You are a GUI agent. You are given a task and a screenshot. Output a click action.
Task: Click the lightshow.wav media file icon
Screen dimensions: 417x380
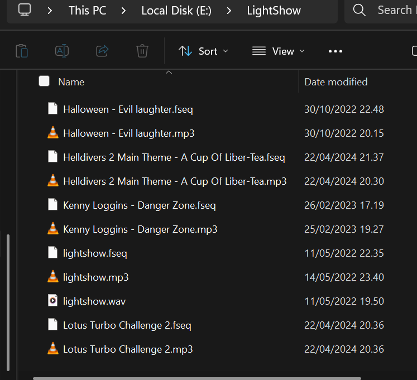tap(52, 301)
